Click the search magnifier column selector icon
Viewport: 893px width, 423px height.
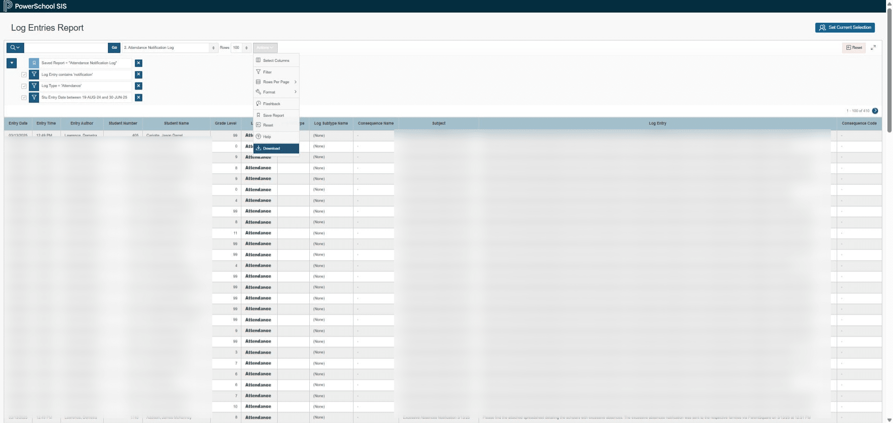point(15,47)
